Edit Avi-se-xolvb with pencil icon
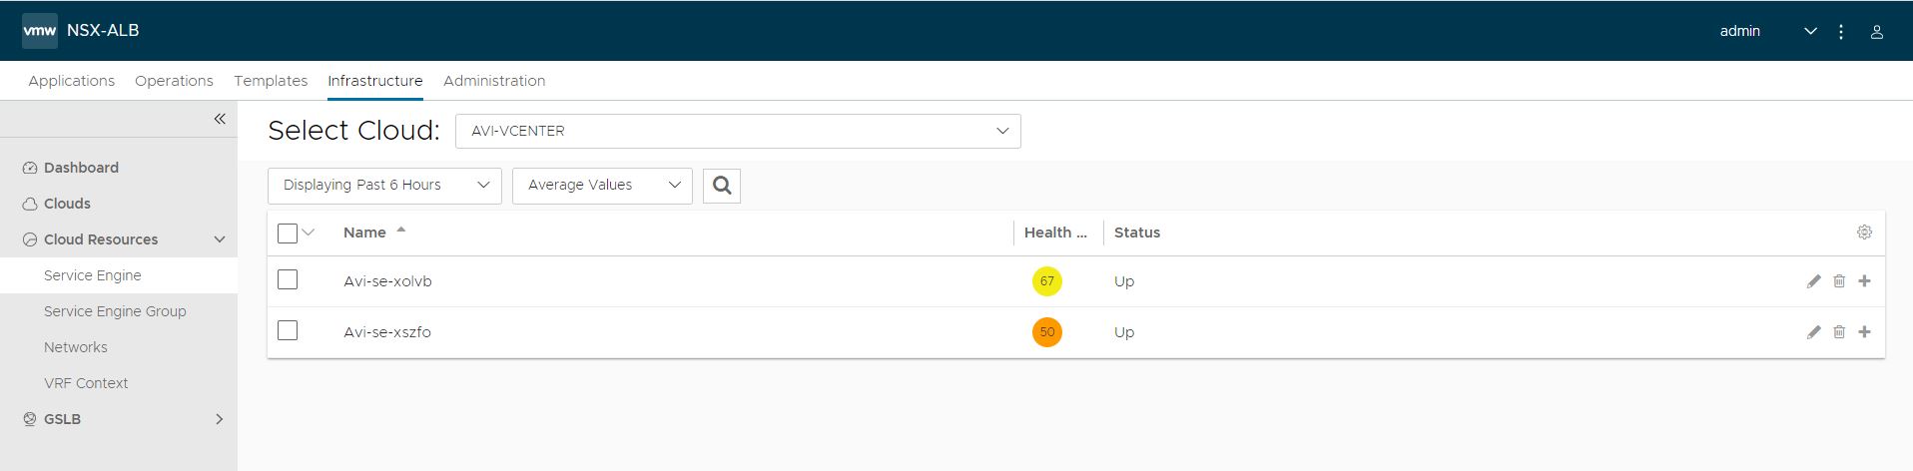The width and height of the screenshot is (1913, 471). tap(1813, 281)
